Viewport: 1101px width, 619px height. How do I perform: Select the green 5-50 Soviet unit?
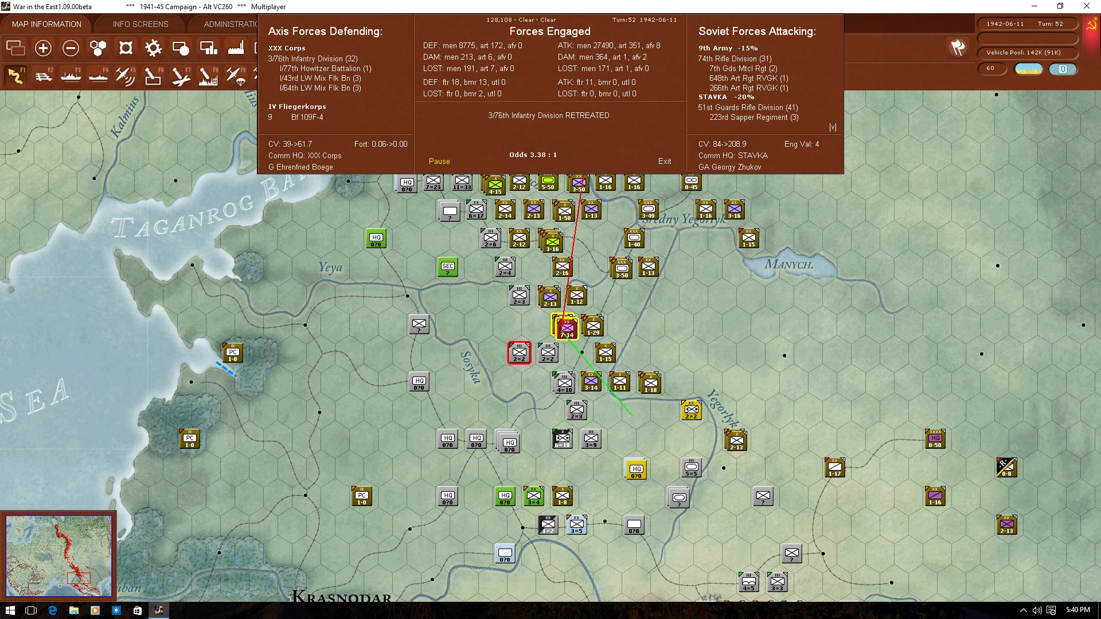[548, 182]
